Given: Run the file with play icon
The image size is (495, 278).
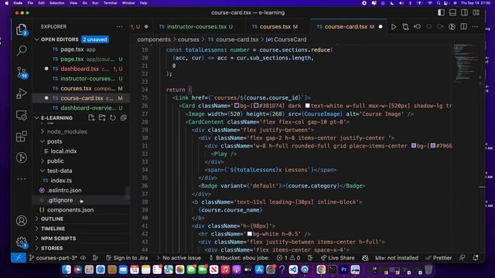Looking at the screenshot, I should [x=394, y=27].
